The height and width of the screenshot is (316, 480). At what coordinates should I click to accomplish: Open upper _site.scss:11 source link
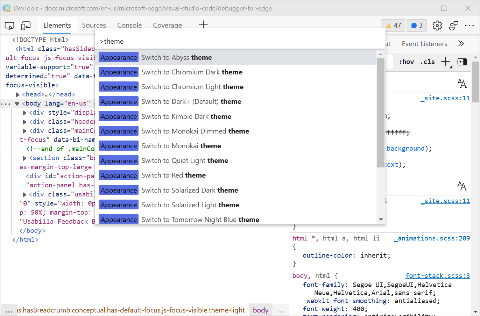click(x=445, y=98)
